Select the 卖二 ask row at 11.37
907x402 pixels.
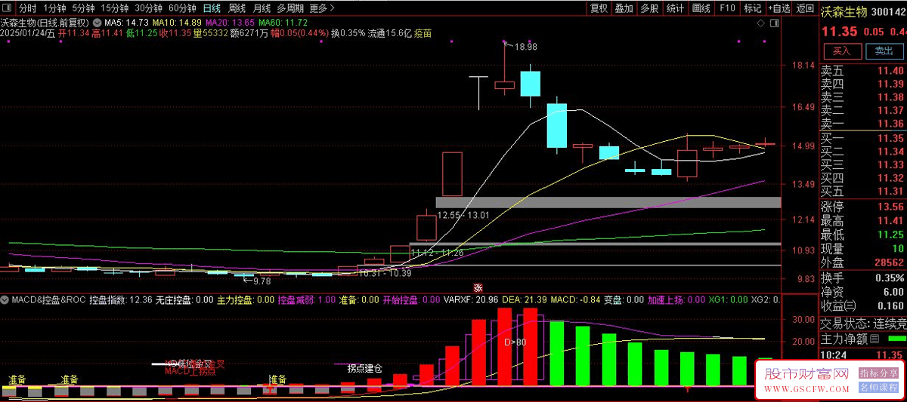(863, 110)
